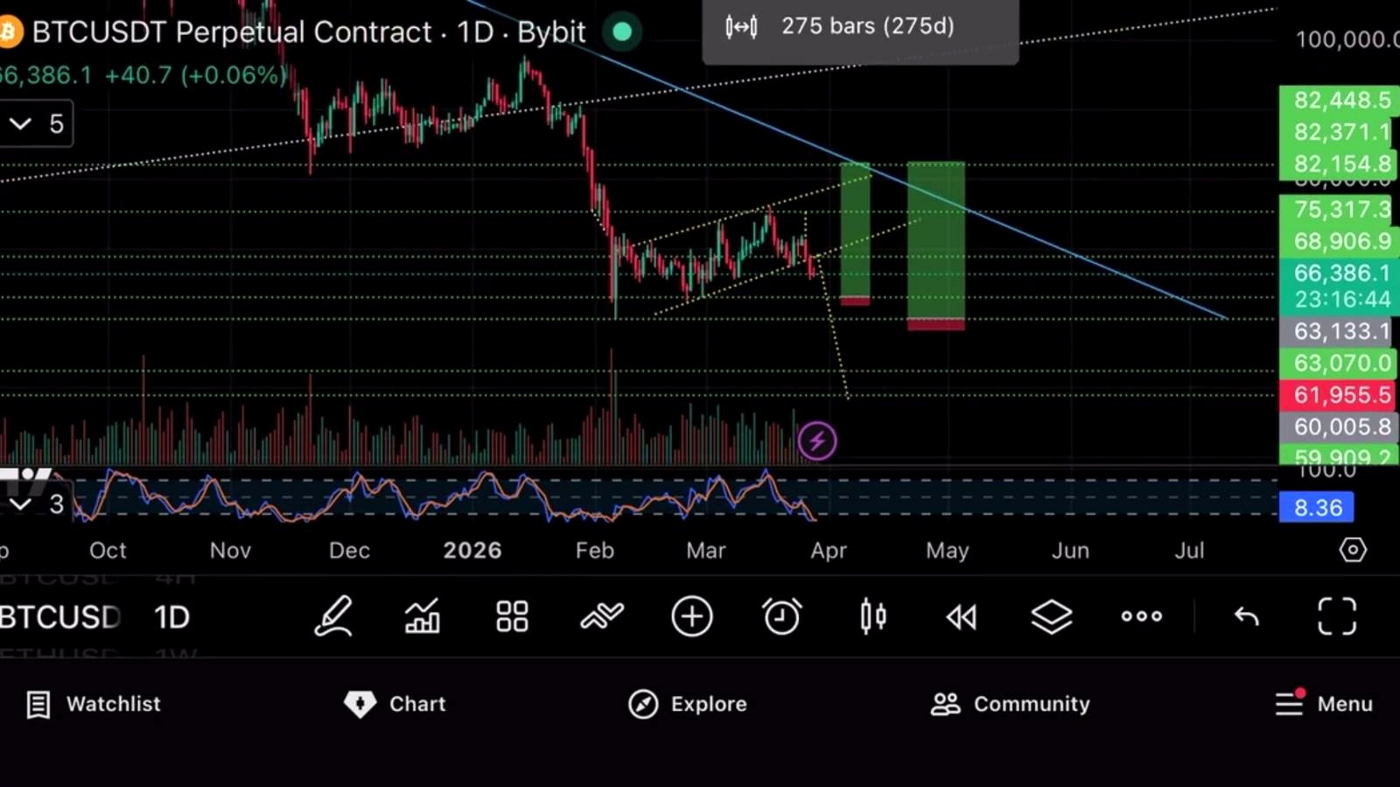Open BTCUSD symbol selector
This screenshot has height=787, width=1400.
point(60,617)
